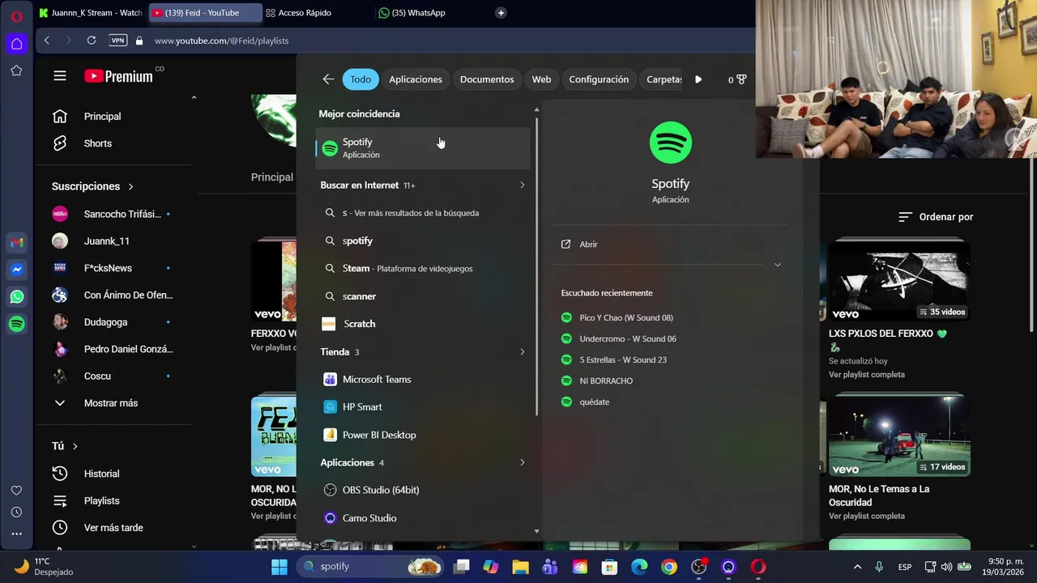1037x583 pixels.
Task: Toggle the Opera VPN badge
Action: [x=118, y=40]
